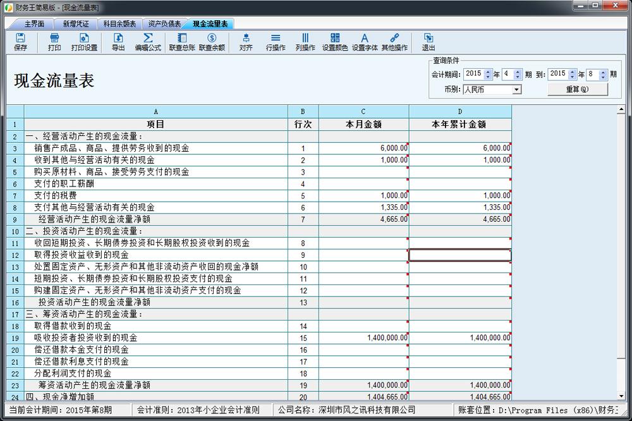632x421 pixels.
Task: Select column B header
Action: tap(303, 112)
